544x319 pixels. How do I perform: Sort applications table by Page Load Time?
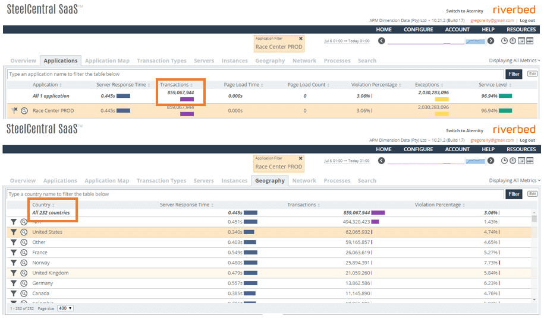[x=243, y=85]
